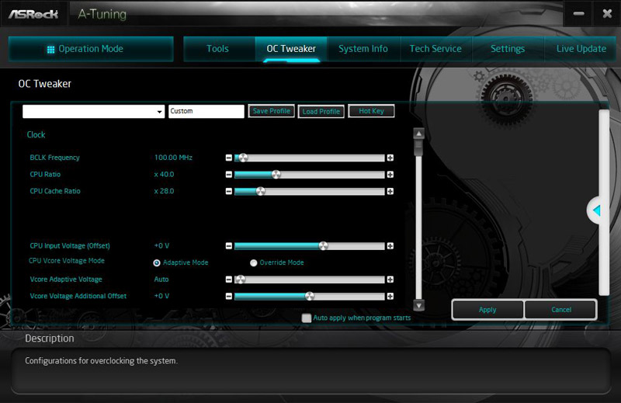
Task: Click the CPU Cache Ratio slider handle
Action: pos(260,191)
